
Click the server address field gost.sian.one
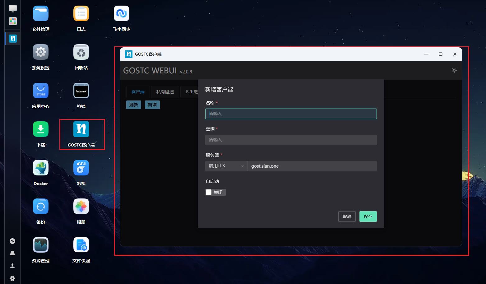pos(312,166)
